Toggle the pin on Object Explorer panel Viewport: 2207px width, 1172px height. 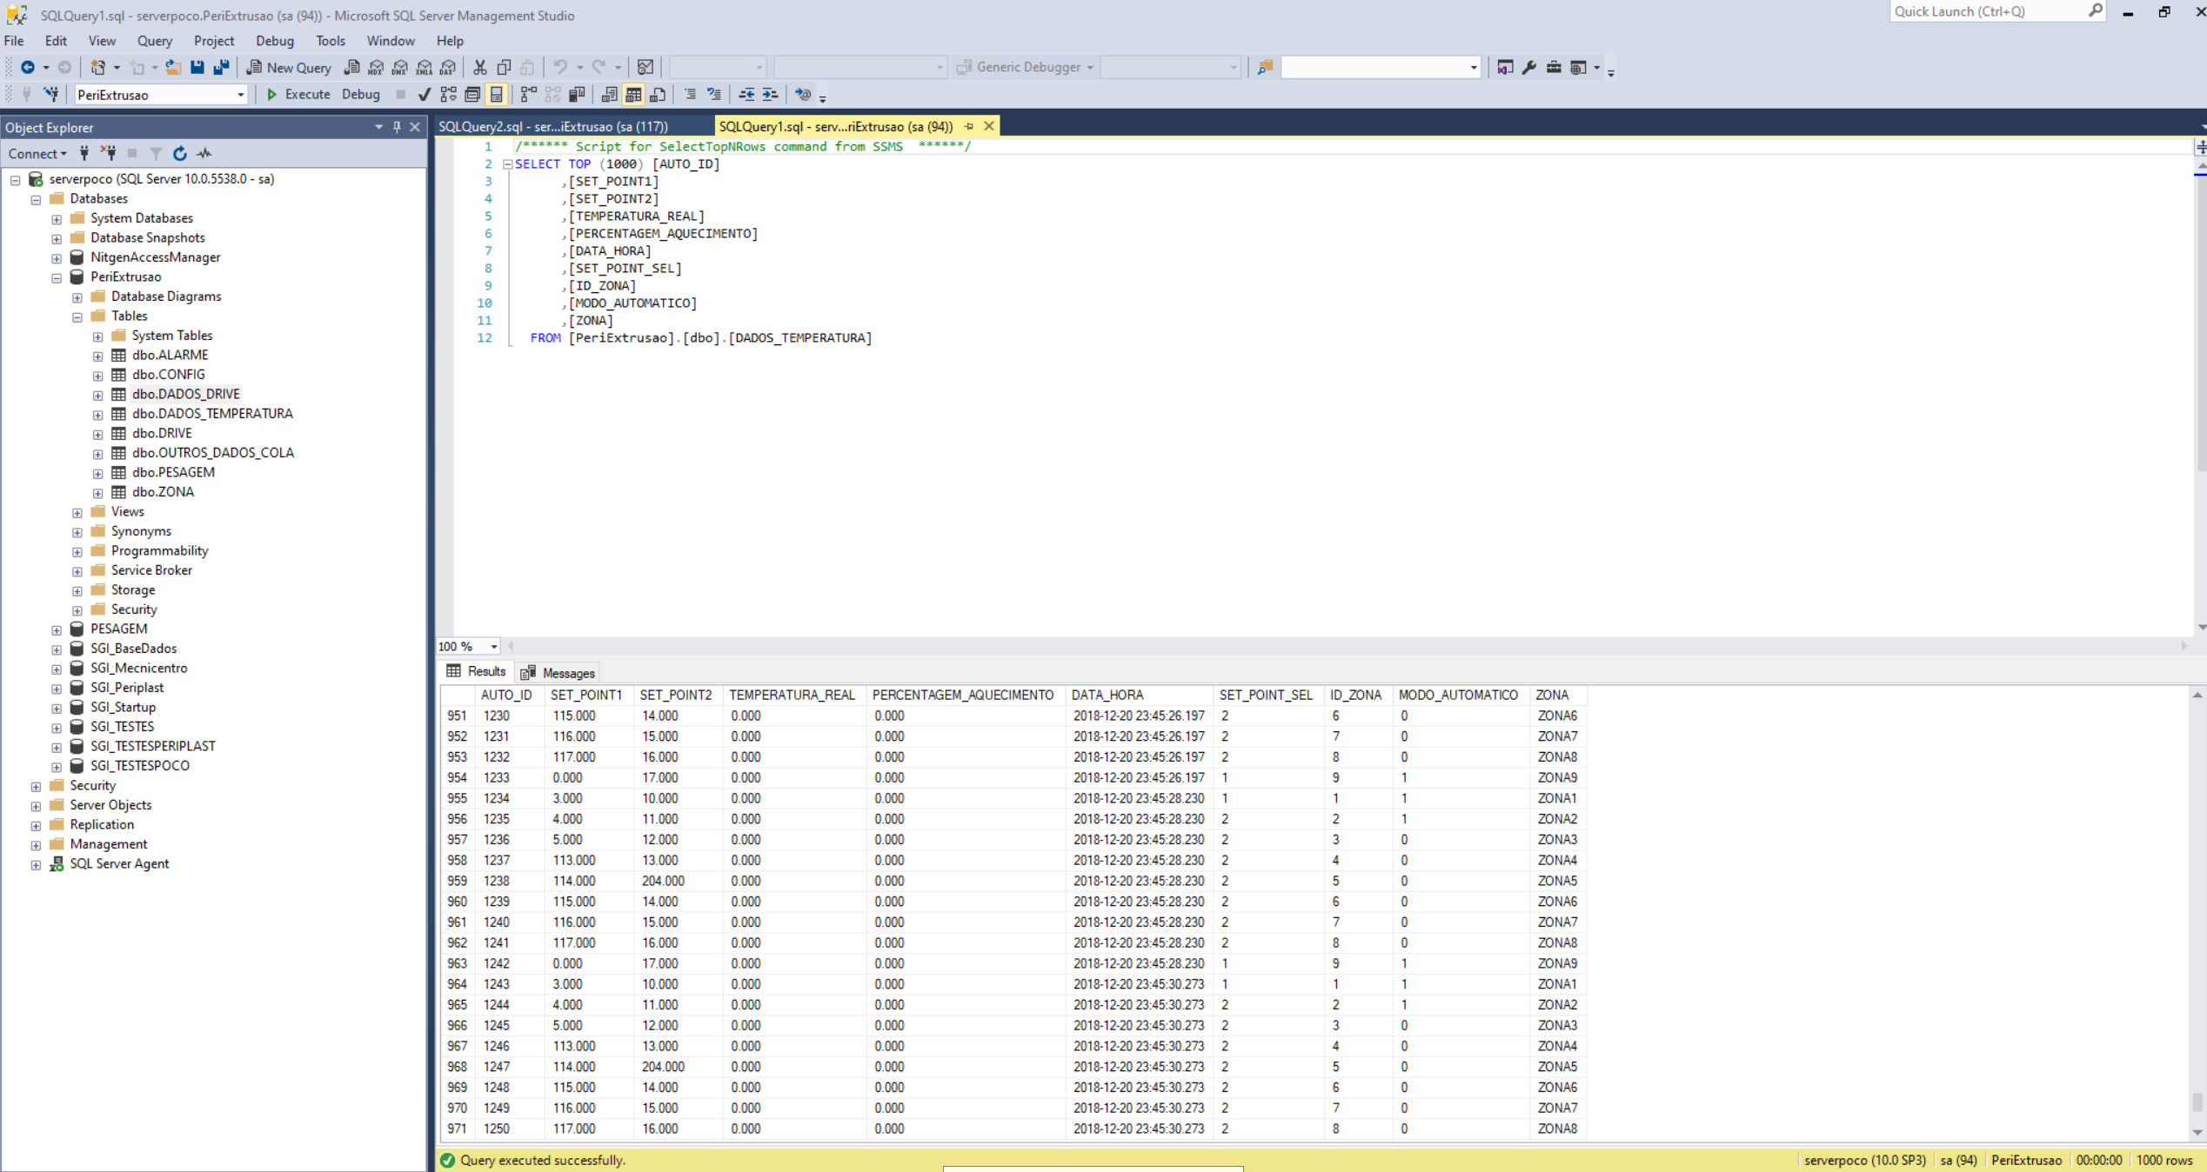click(397, 127)
